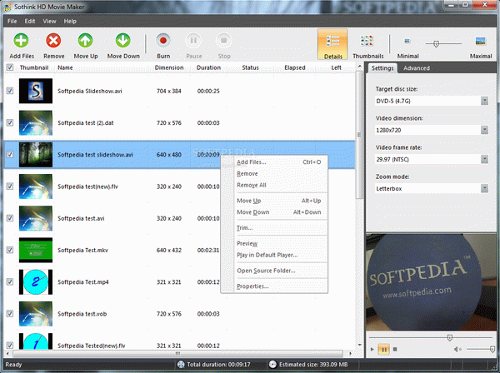Click the file list vertical scrollbar
The height and width of the screenshot is (373, 500).
click(x=359, y=134)
